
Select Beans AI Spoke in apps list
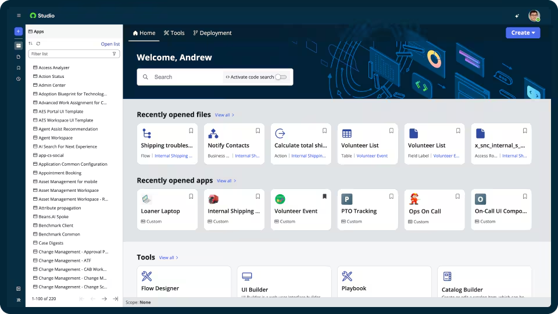(53, 216)
